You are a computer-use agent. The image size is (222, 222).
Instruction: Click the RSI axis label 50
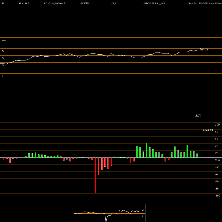point(3,58)
